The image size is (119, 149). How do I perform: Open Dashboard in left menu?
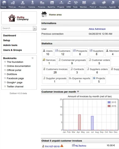pos(10,36)
